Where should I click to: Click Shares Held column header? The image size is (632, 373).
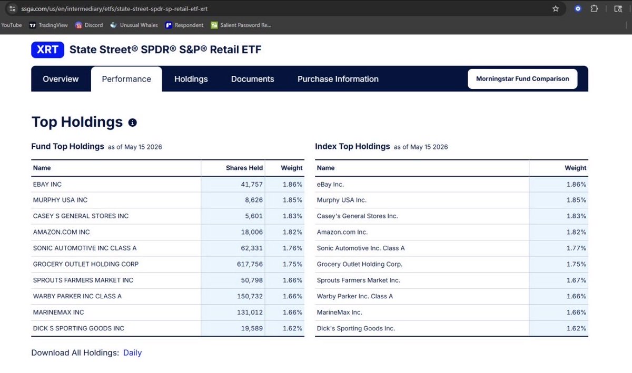pyautogui.click(x=244, y=168)
